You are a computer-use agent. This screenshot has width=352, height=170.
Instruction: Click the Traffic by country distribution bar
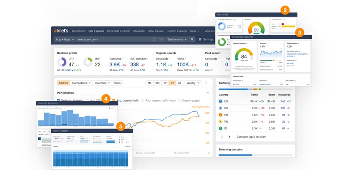click(255, 89)
